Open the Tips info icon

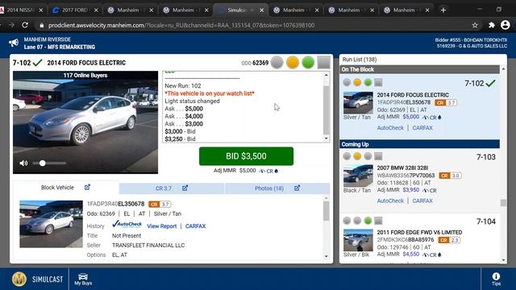coord(496,280)
